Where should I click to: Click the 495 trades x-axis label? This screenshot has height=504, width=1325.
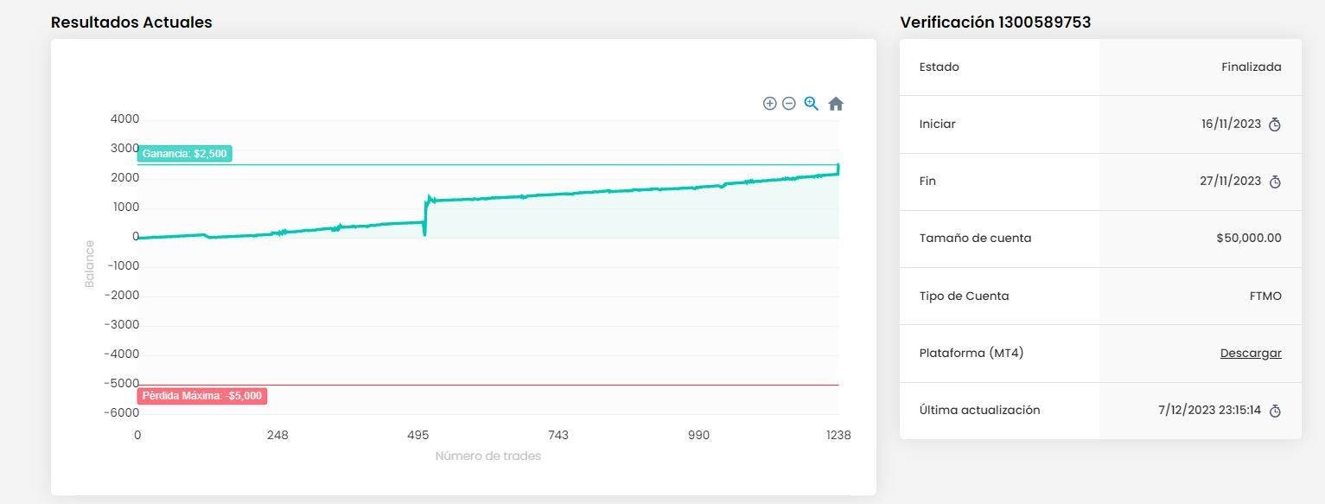pos(417,435)
